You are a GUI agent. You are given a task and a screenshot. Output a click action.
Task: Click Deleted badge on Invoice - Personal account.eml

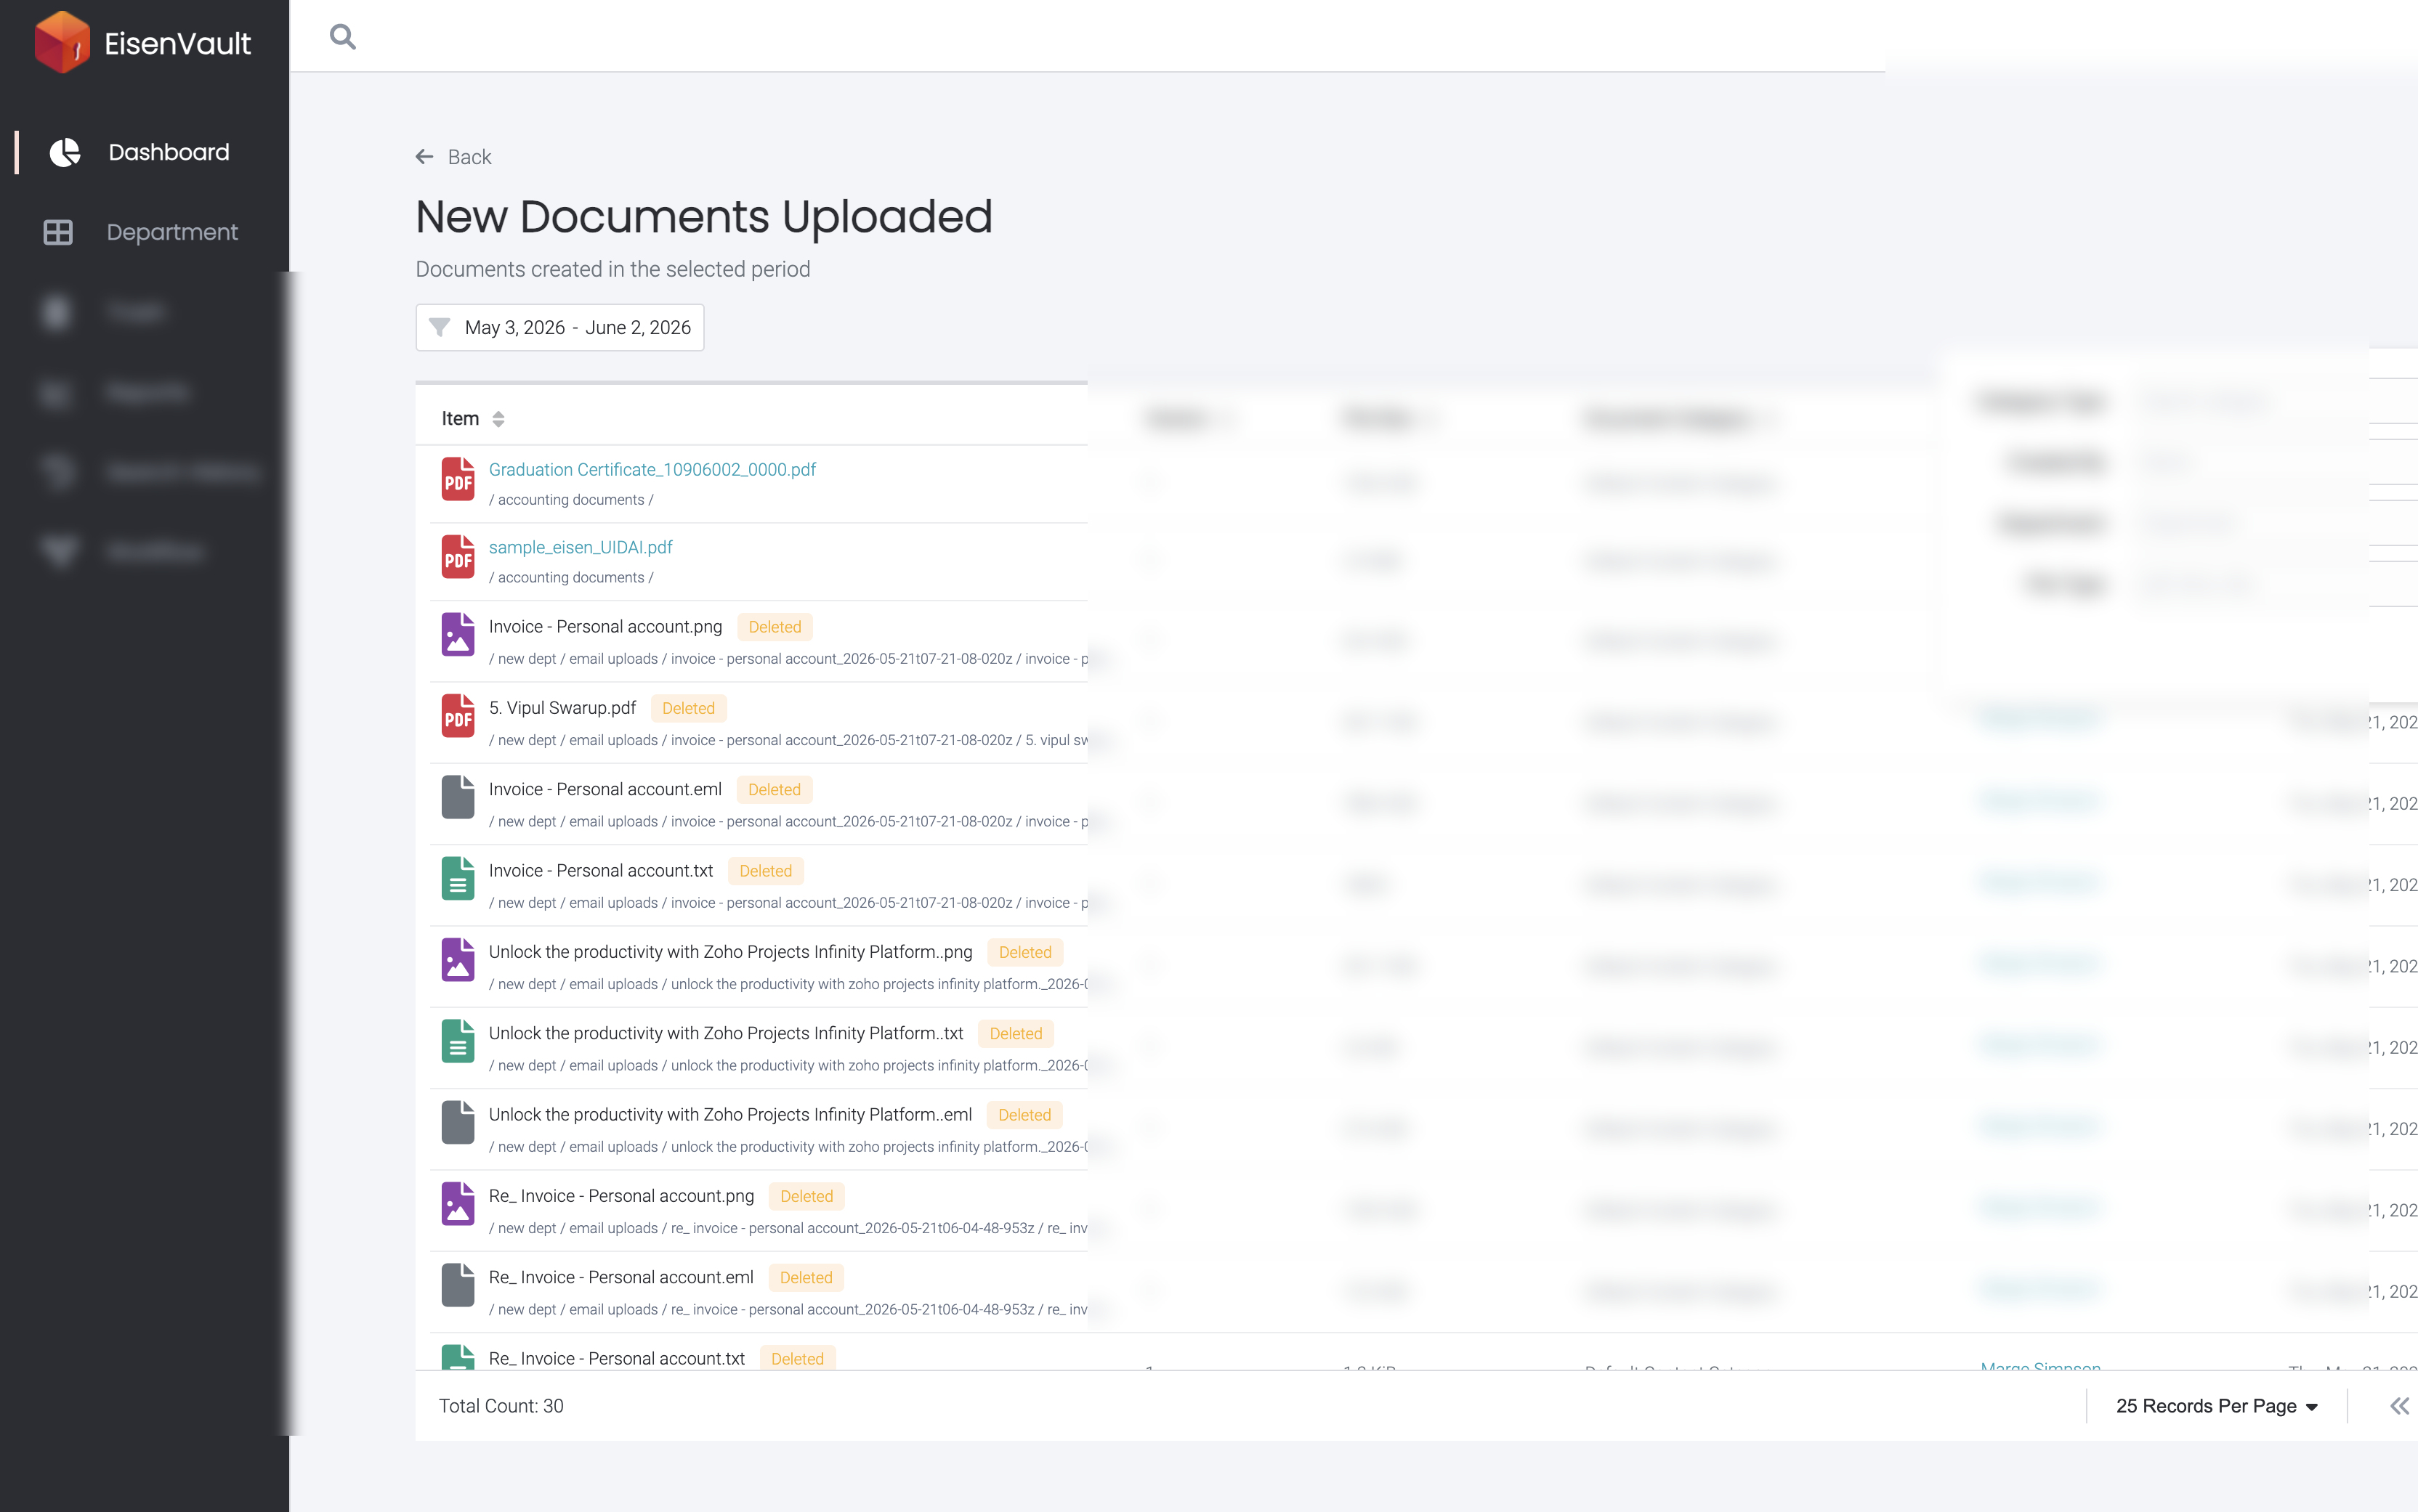(x=775, y=790)
